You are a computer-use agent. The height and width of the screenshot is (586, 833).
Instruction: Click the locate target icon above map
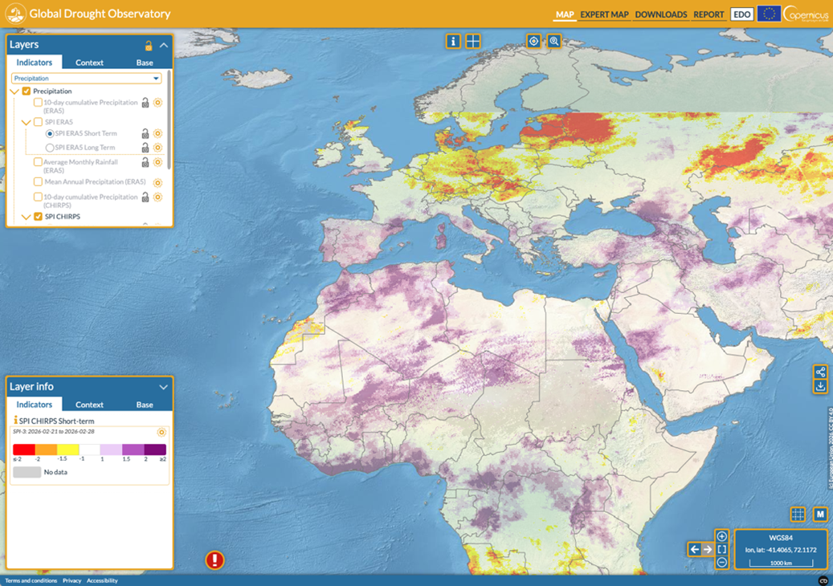pyautogui.click(x=533, y=41)
